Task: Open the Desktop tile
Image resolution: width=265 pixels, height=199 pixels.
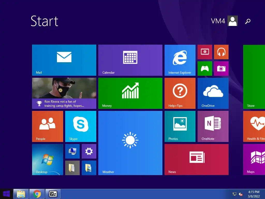Action: 48,160
